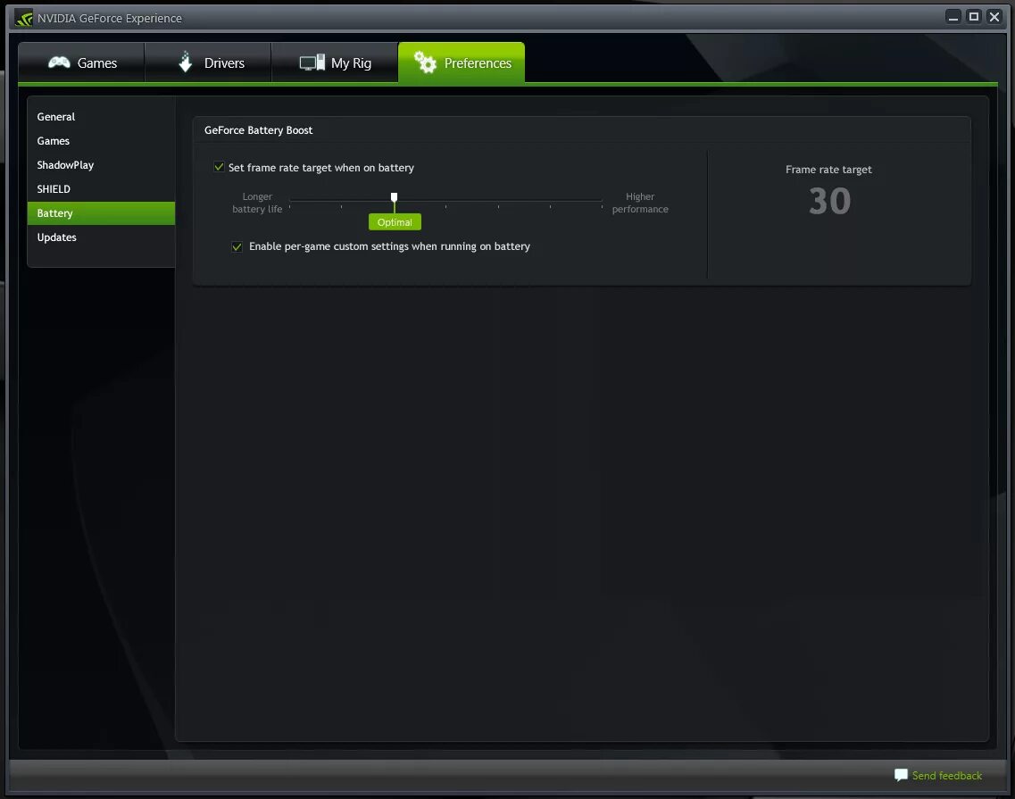Toggle per-game custom settings on battery checkbox
The height and width of the screenshot is (799, 1015).
pyautogui.click(x=237, y=246)
